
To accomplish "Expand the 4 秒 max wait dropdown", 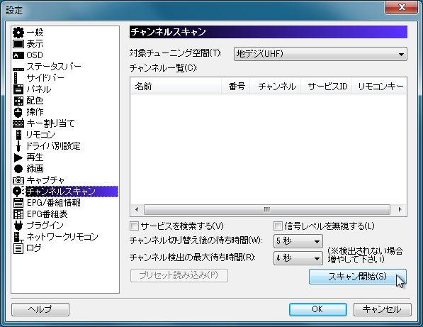I will (x=298, y=258).
